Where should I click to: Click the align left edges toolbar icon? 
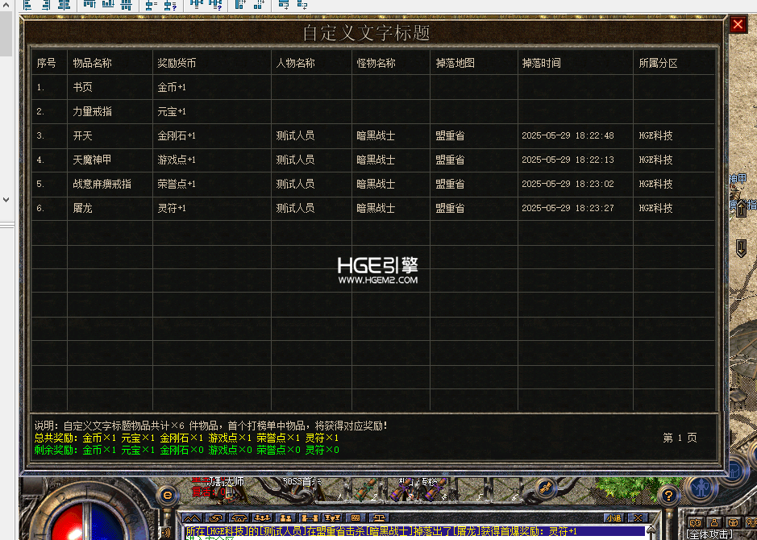tap(27, 5)
